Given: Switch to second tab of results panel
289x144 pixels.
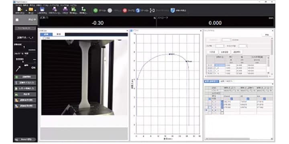Looking at the screenshot, I should (227, 81).
